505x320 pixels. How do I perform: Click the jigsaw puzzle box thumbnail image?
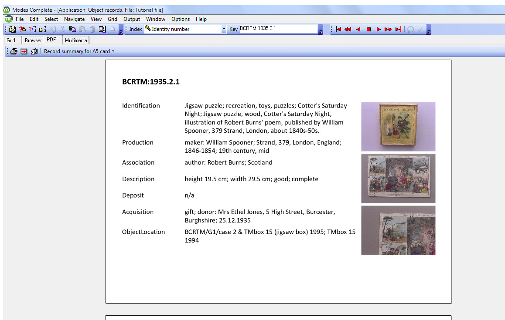[398, 126]
